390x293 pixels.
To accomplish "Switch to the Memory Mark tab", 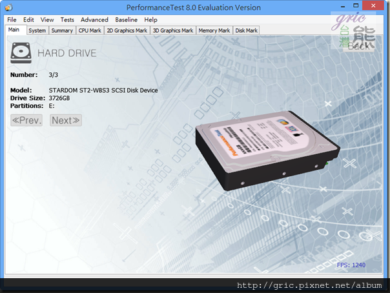I will click(214, 30).
